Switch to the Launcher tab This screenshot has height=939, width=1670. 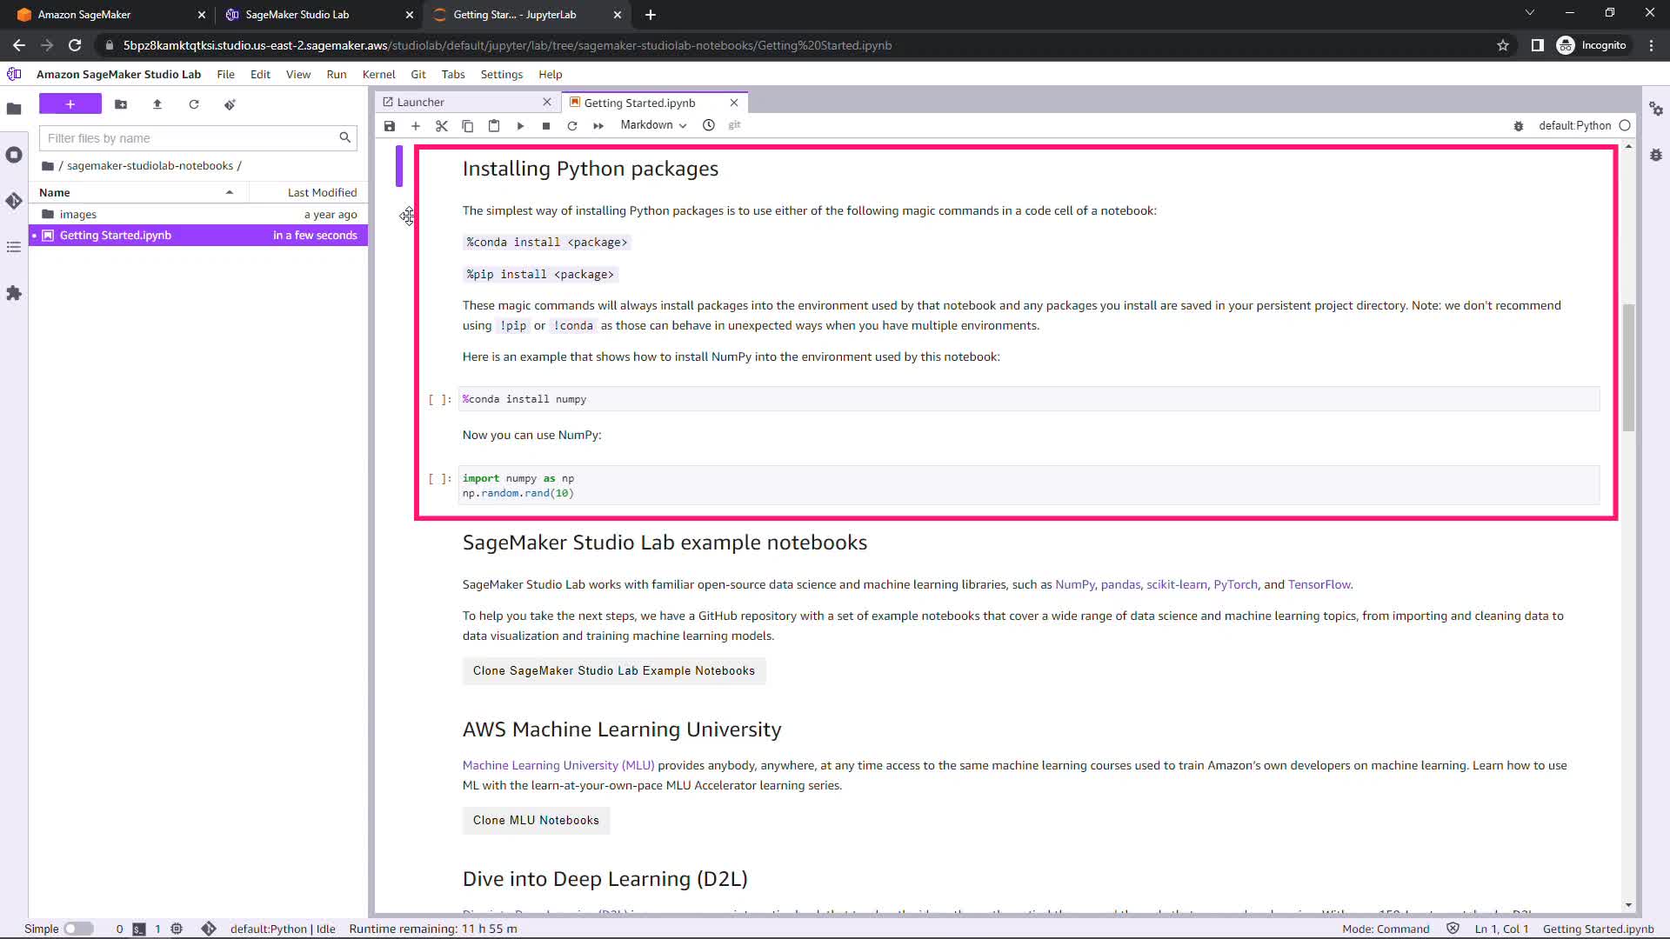[421, 102]
